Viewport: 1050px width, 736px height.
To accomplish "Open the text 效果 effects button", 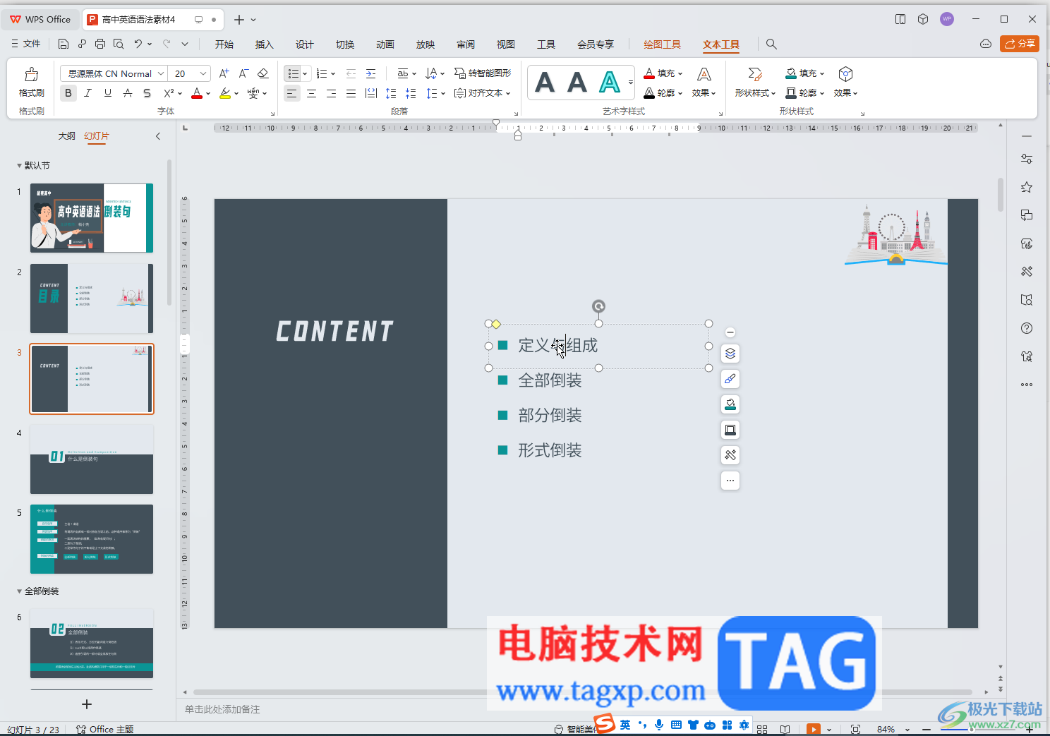I will [x=704, y=83].
